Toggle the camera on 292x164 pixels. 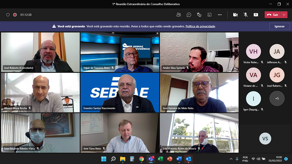click(x=235, y=15)
